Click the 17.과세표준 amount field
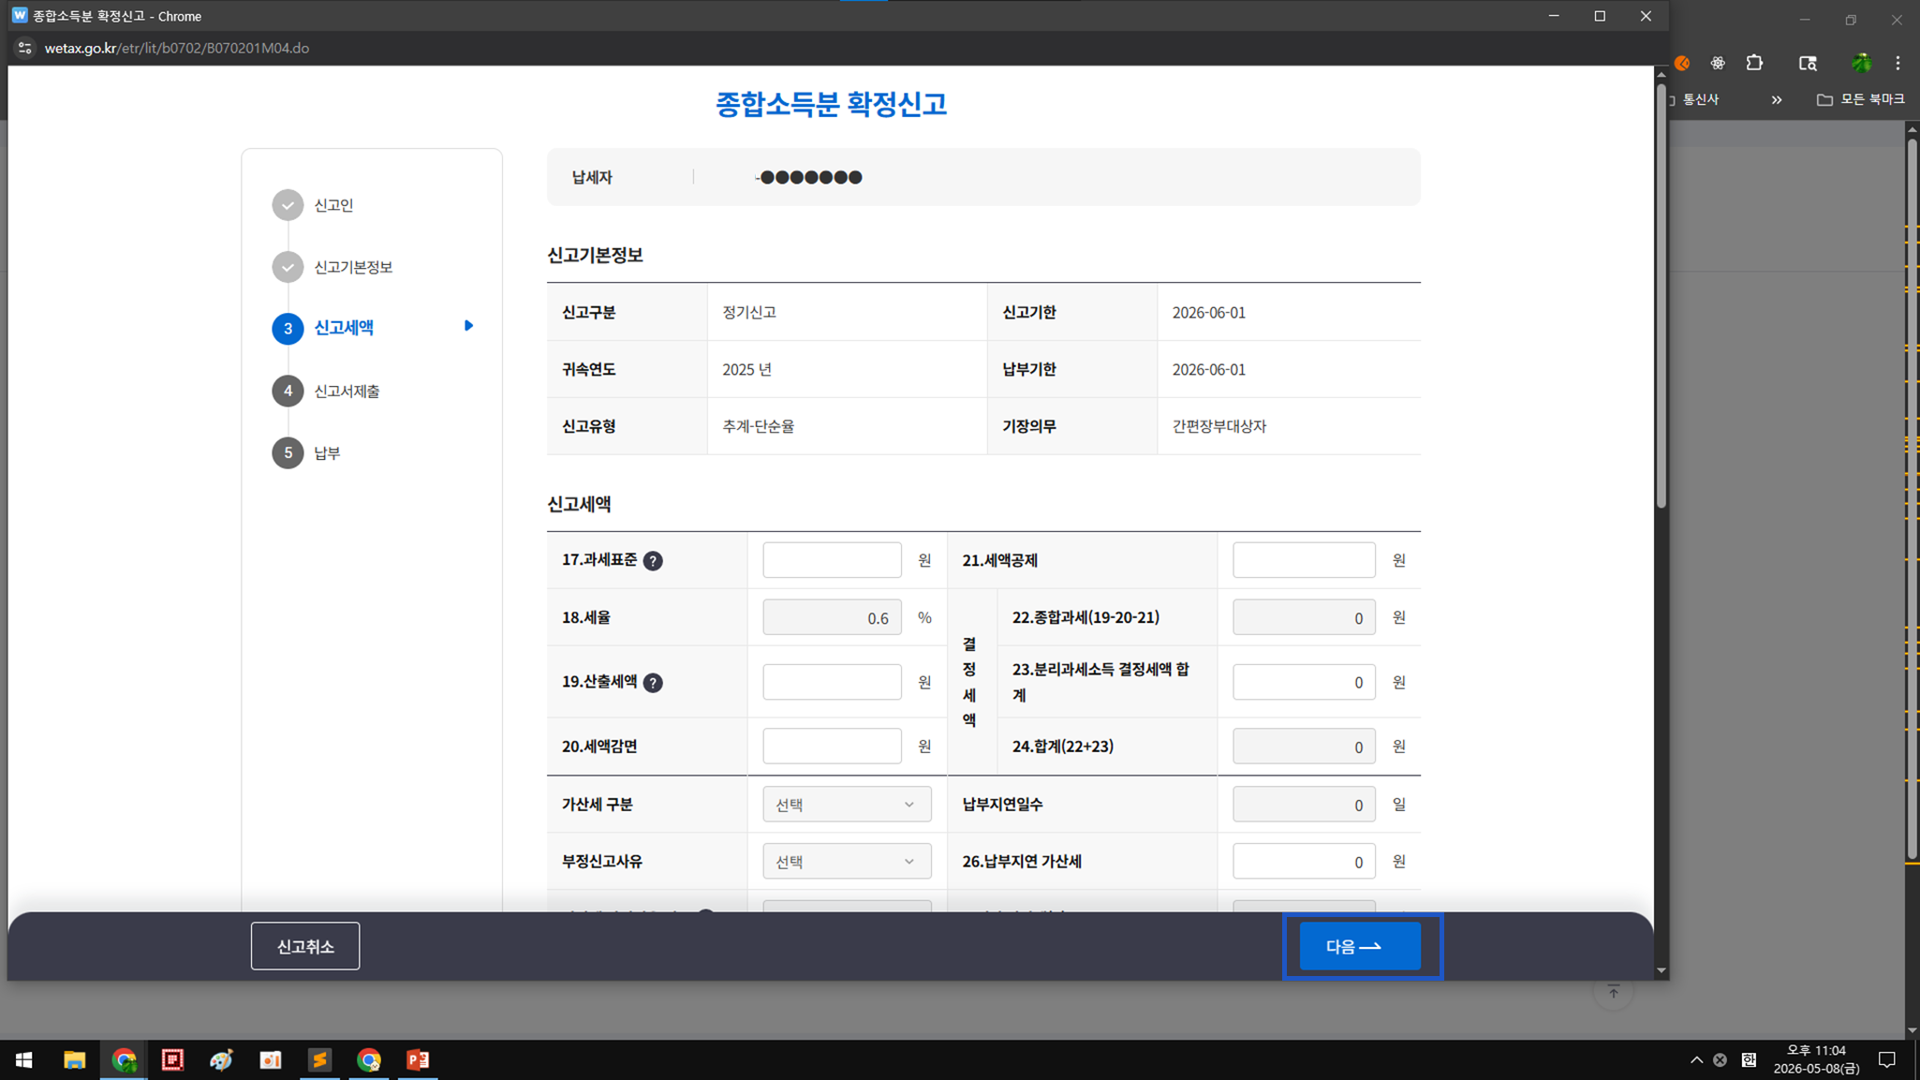Viewport: 1920px width, 1080px height. point(832,560)
